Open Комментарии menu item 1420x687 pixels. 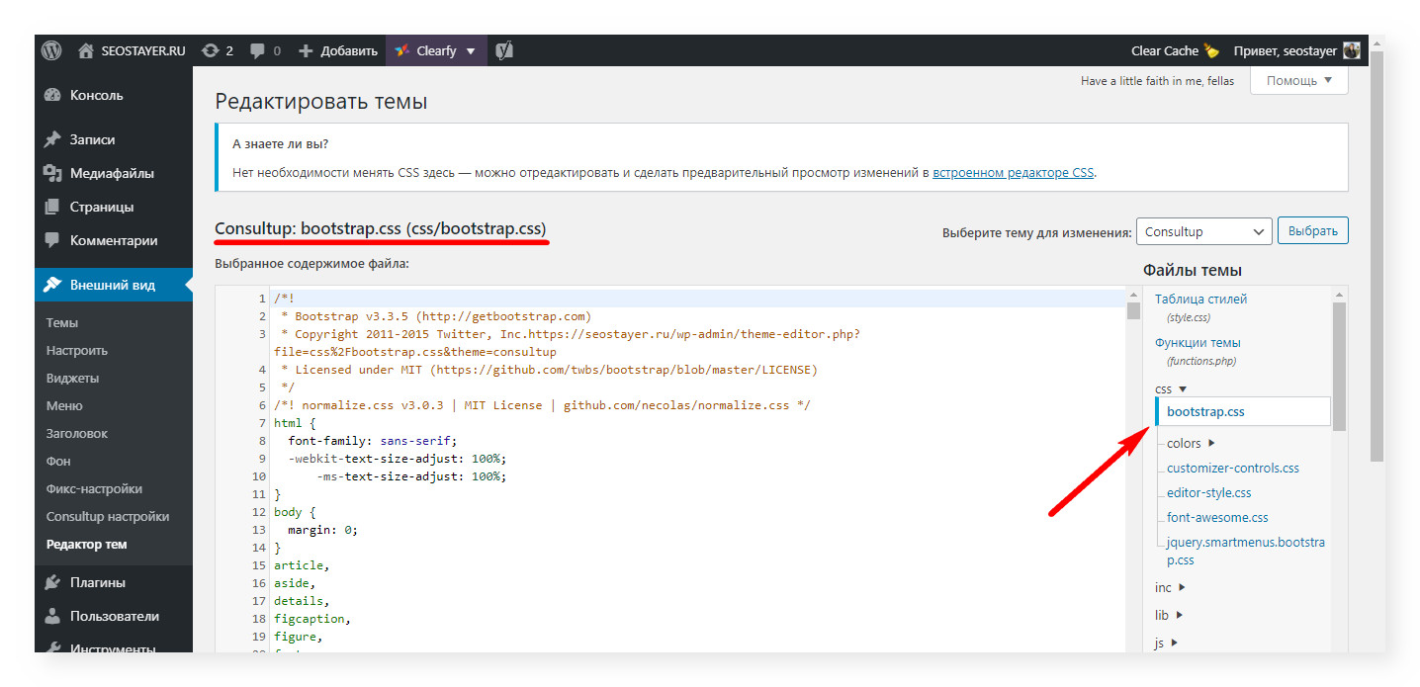click(113, 240)
